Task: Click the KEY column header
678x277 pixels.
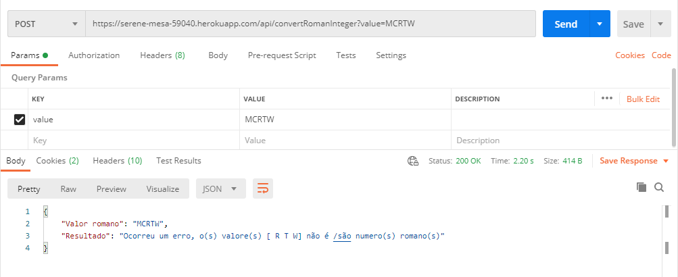Action: 38,99
